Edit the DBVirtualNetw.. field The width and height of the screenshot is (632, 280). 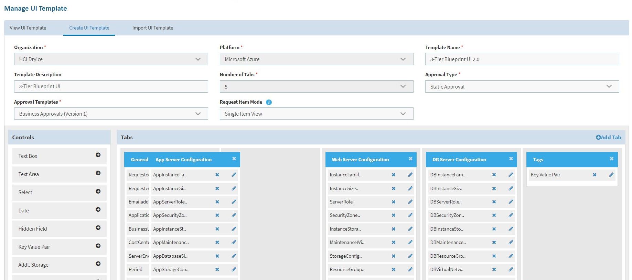coord(511,269)
